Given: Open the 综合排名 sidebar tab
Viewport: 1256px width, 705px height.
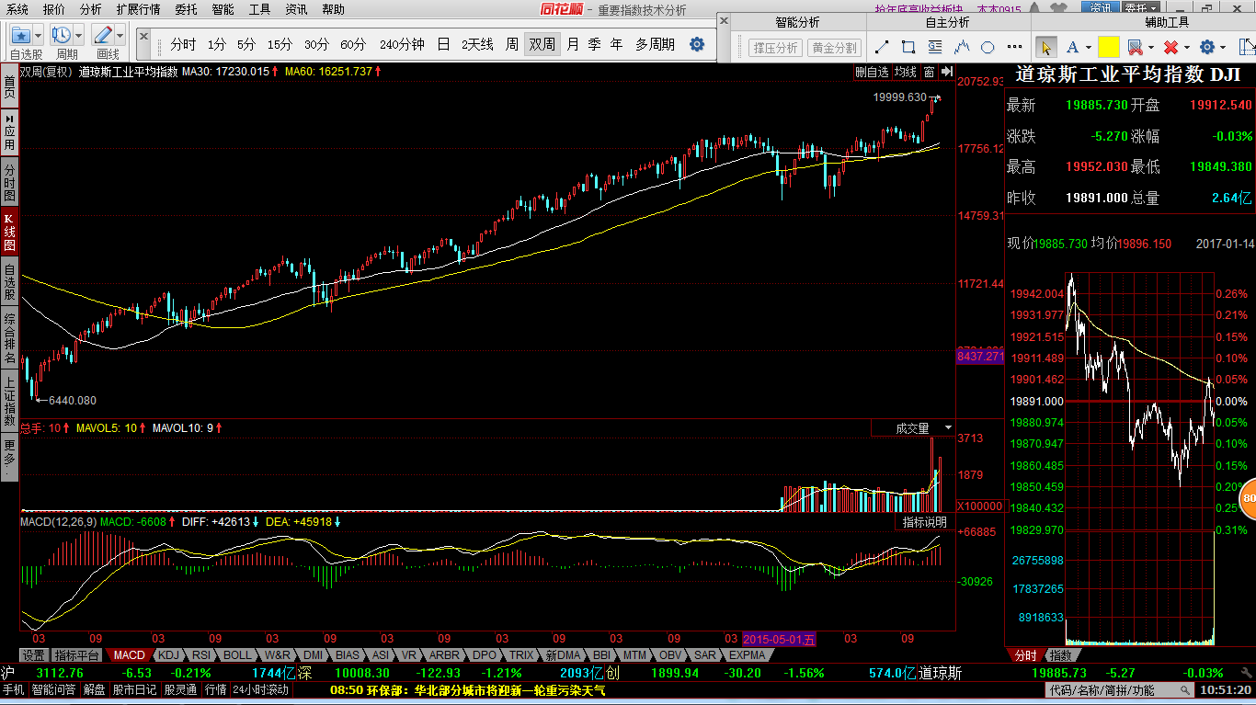Looking at the screenshot, I should pos(9,336).
